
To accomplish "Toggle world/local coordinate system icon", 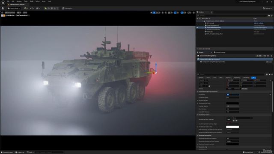I will pos(163,12).
